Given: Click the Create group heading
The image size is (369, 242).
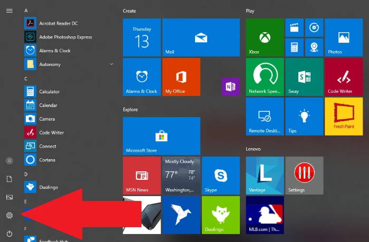Looking at the screenshot, I should click(x=130, y=11).
